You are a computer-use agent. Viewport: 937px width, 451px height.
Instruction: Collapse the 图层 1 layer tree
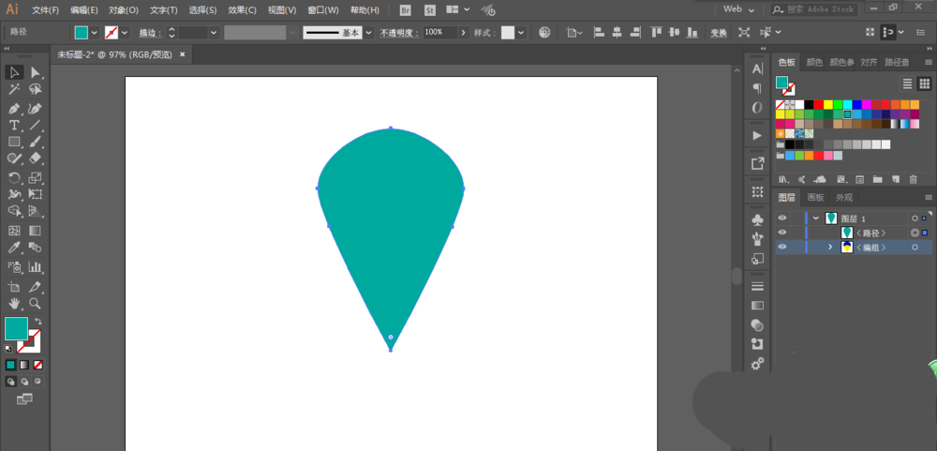(x=816, y=218)
